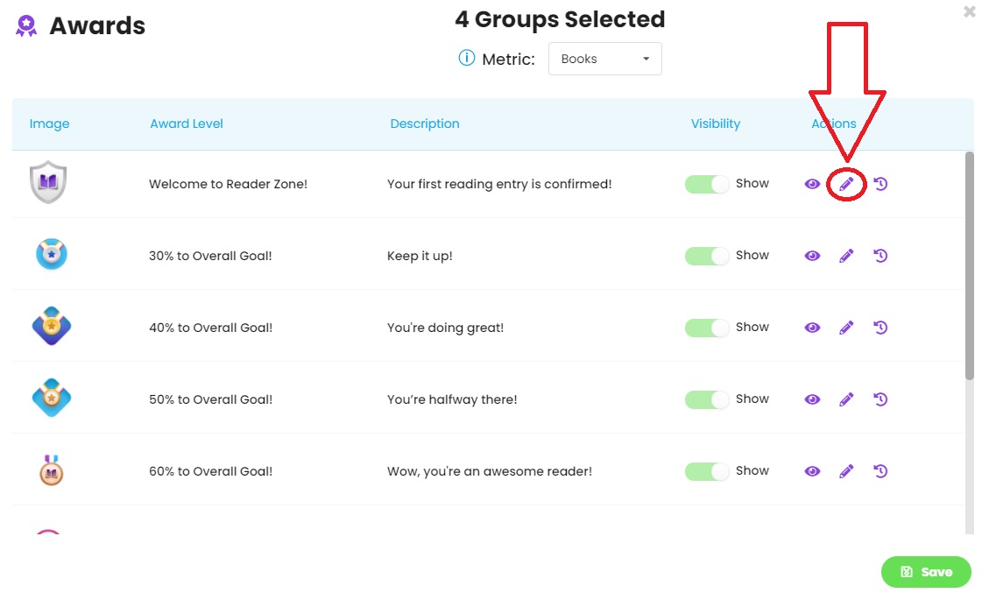Image resolution: width=989 pixels, height=607 pixels.
Task: Click eye icon for 60% to Overall Goal
Action: [812, 471]
